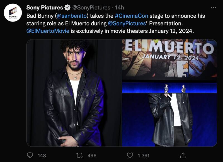Enlarge the left portrait photo
223x162 pixels.
pos(74,93)
